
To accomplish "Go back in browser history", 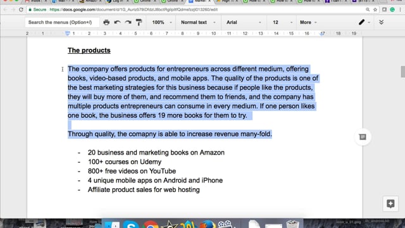I will coord(6,9).
